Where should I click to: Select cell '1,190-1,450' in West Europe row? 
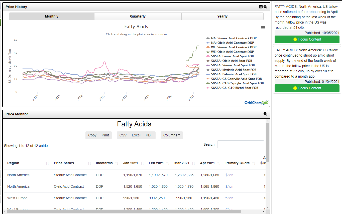click(x=209, y=198)
